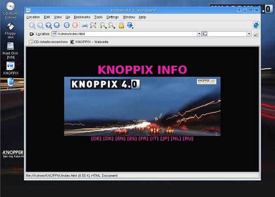Open the View menu
The height and width of the screenshot is (197, 275).
point(58,17)
